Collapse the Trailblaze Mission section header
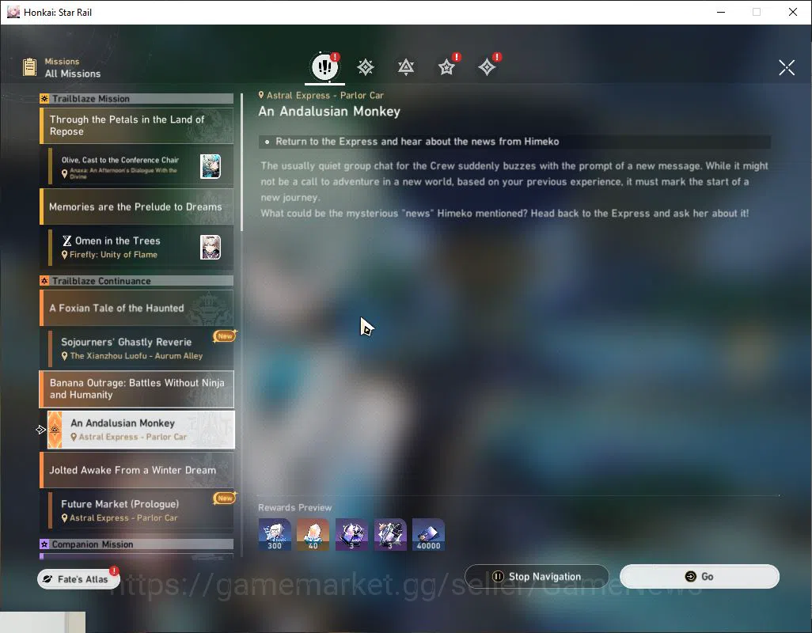Viewport: 812px width, 633px height. pos(137,98)
